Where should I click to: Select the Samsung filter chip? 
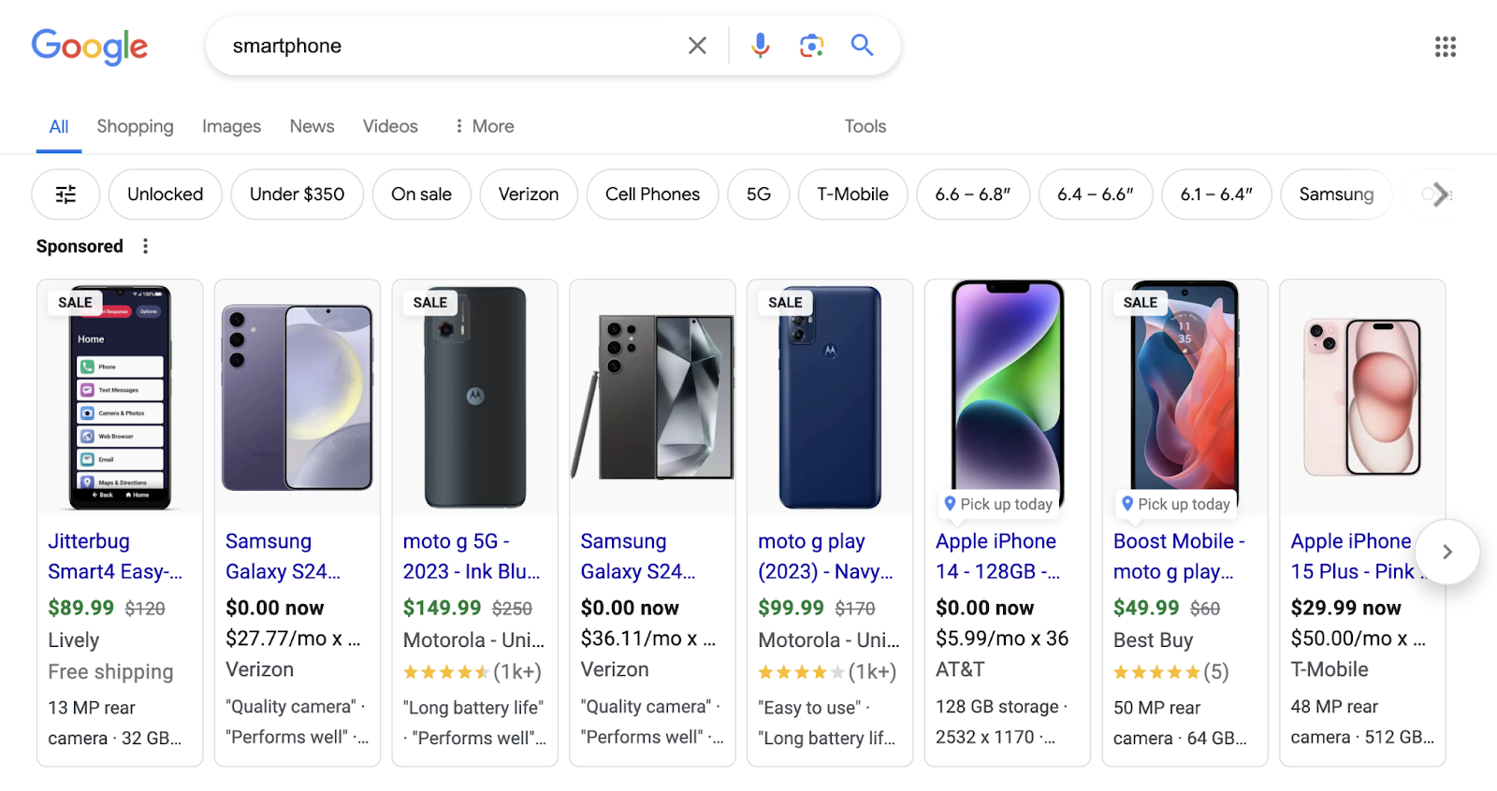tap(1335, 194)
